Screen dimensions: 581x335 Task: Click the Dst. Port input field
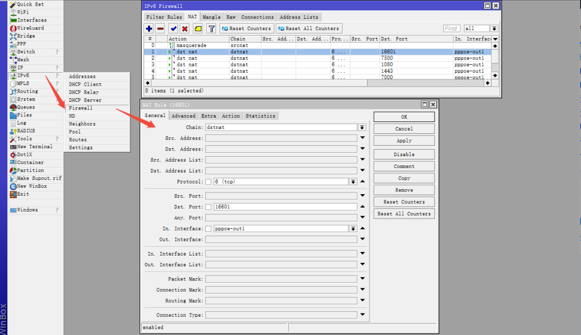coord(285,207)
